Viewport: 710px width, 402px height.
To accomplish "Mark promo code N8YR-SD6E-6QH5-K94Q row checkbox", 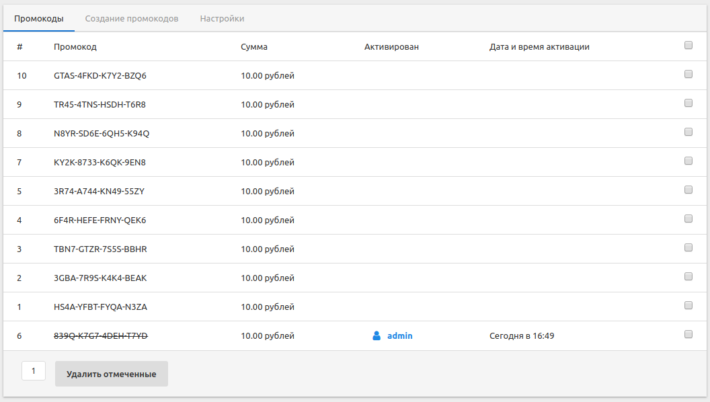I will pyautogui.click(x=688, y=132).
